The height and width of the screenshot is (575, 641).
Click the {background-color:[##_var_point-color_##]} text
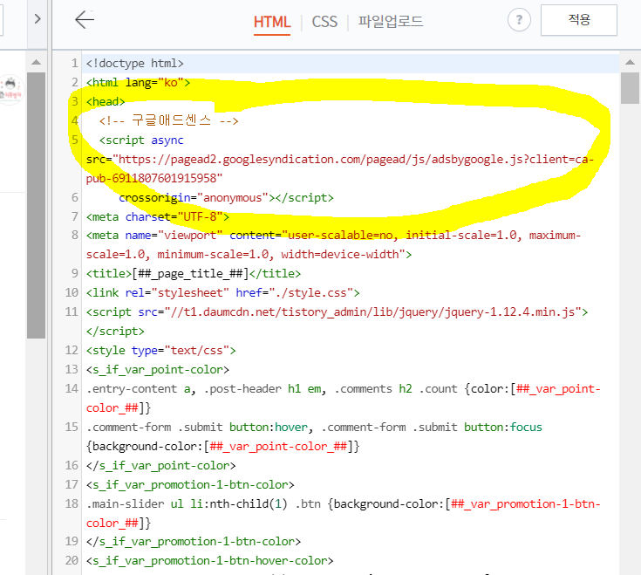(x=222, y=447)
